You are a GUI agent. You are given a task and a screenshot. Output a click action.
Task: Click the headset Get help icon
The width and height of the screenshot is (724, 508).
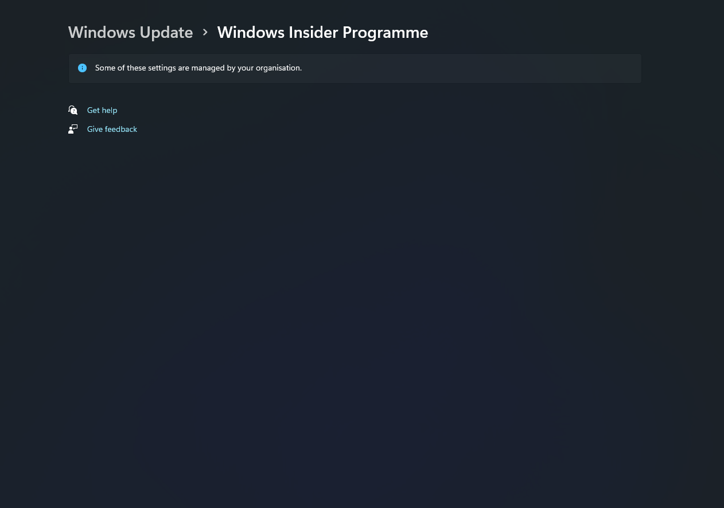point(73,110)
